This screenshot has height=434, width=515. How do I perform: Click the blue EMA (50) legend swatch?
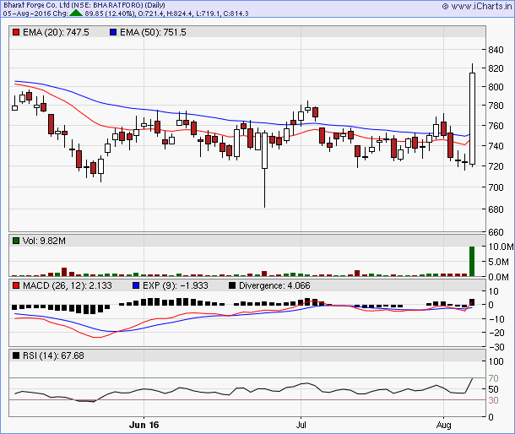point(113,32)
